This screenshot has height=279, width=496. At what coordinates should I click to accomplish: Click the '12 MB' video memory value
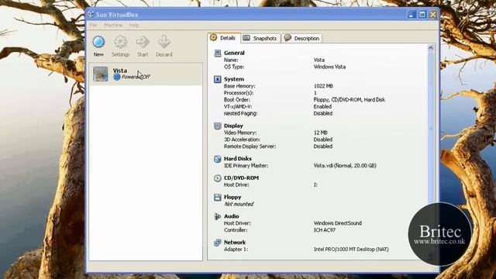pyautogui.click(x=320, y=133)
